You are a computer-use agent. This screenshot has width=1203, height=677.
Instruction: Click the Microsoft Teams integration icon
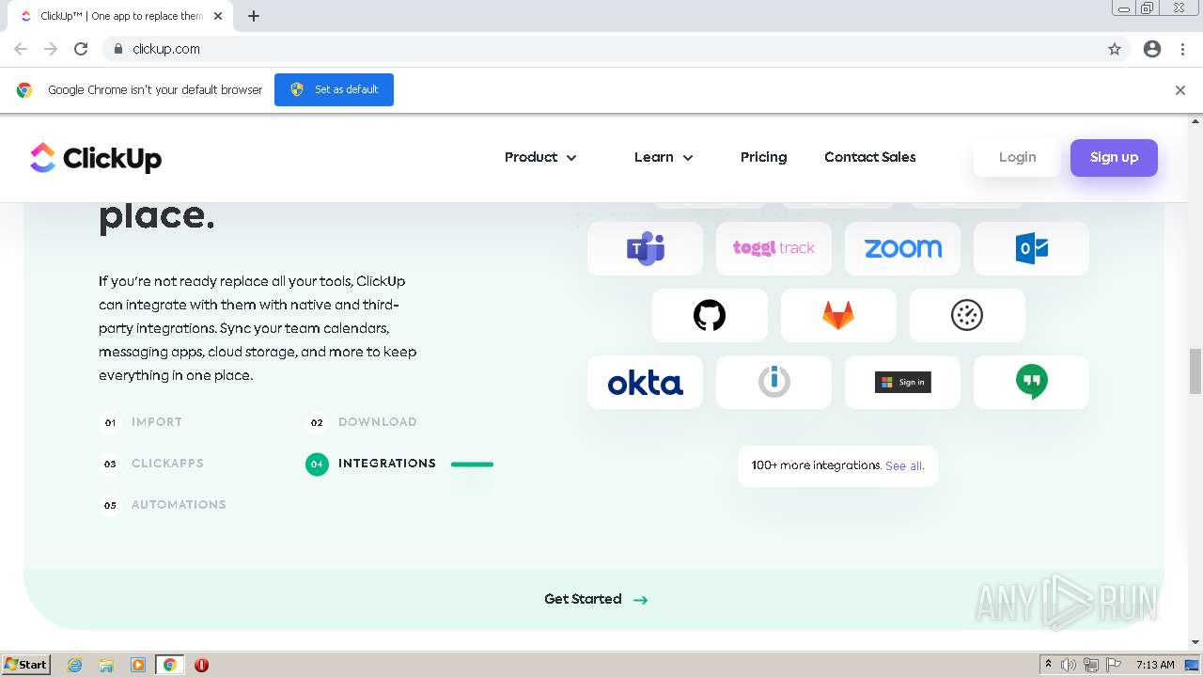(645, 248)
